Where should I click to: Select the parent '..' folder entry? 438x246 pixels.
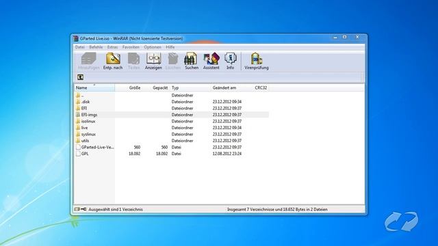pos(79,96)
